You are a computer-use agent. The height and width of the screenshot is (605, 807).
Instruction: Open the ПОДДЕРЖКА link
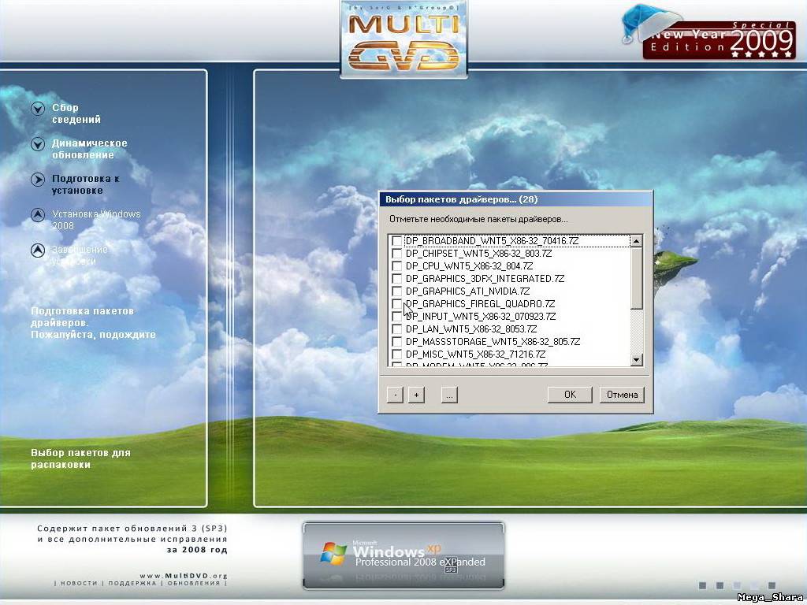click(132, 584)
